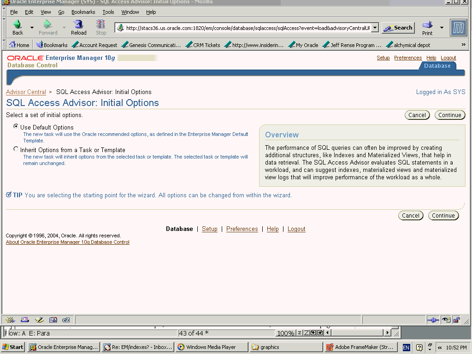Click the top Continue button
Viewport: 472px width, 354px height.
(449, 115)
